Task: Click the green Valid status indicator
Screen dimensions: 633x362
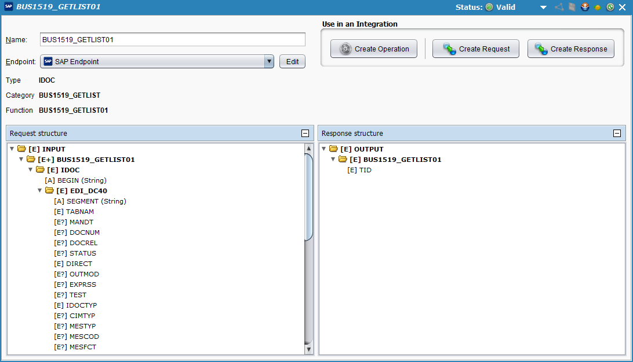Action: tap(489, 8)
